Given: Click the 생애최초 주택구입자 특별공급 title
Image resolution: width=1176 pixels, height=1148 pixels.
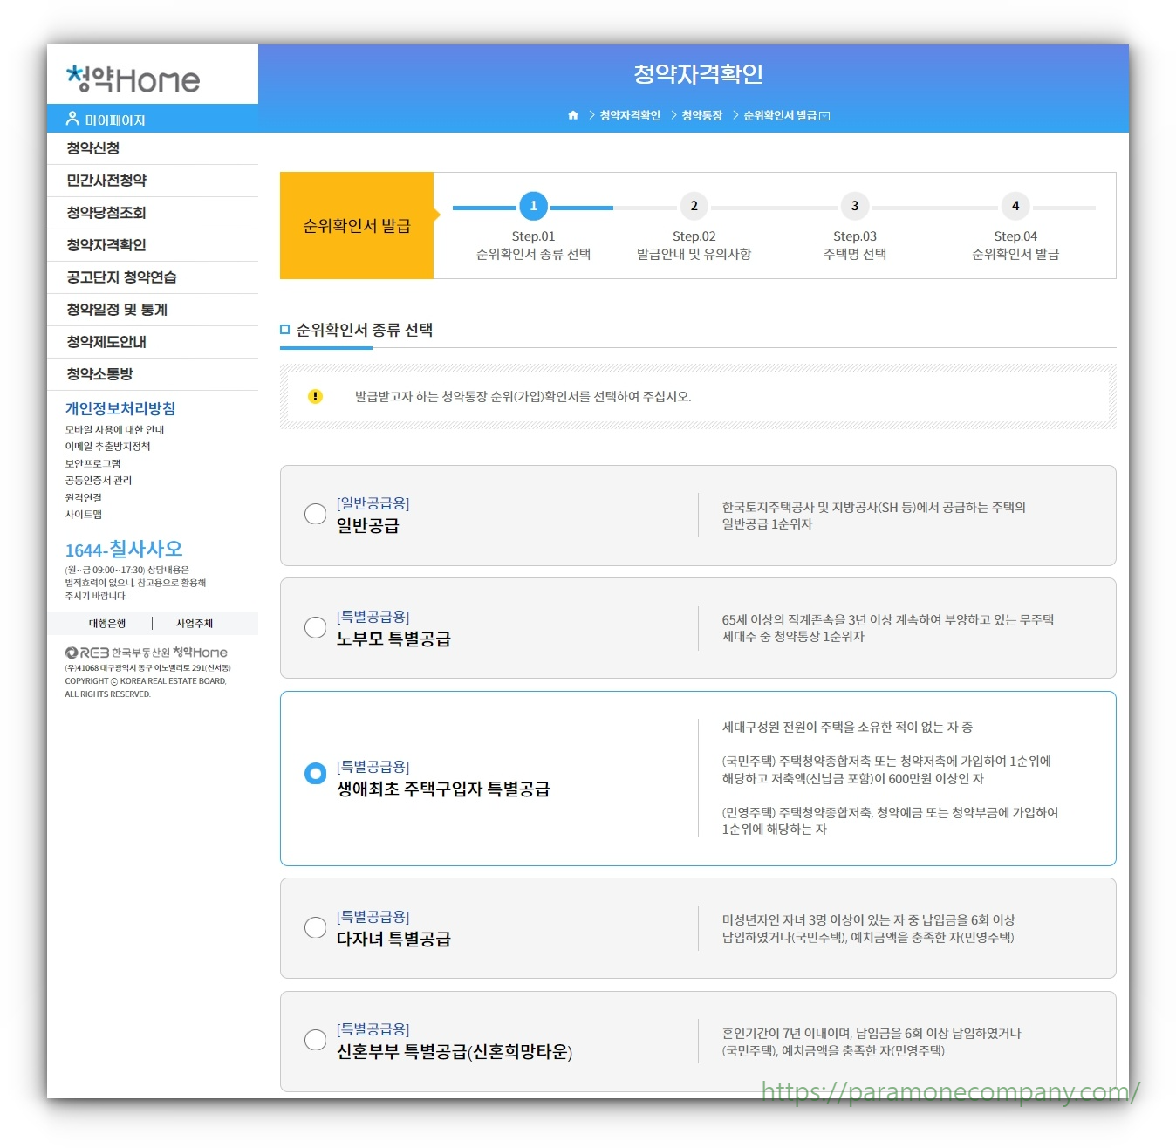Looking at the screenshot, I should (x=443, y=789).
